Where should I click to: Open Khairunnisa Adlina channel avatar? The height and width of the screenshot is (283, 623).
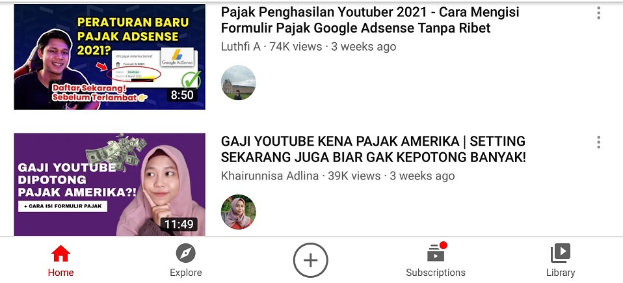pos(239,212)
